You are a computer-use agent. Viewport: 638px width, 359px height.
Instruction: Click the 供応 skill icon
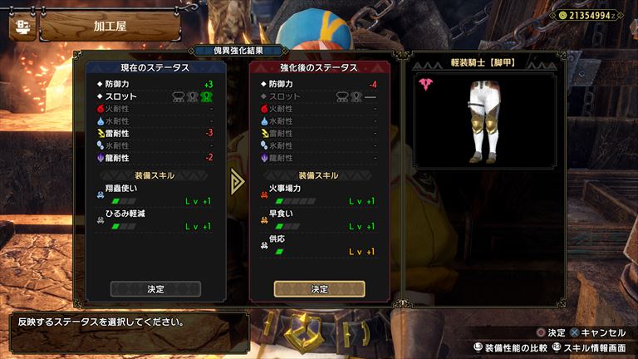pos(264,245)
